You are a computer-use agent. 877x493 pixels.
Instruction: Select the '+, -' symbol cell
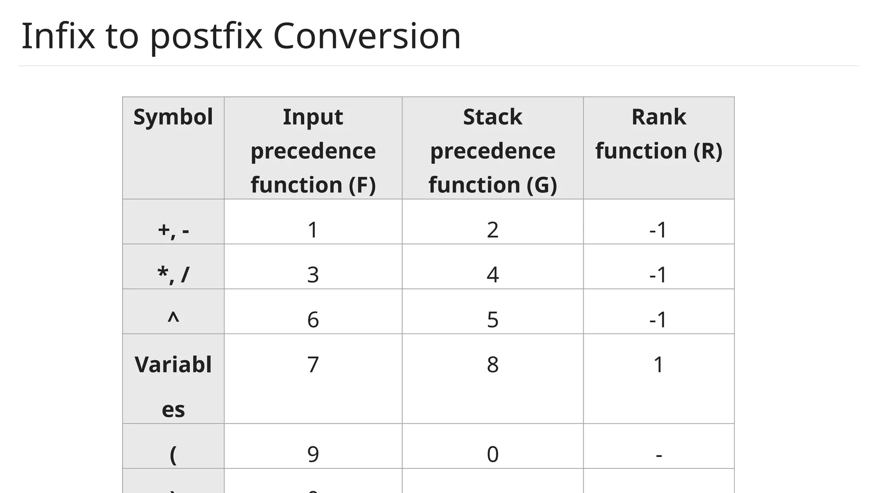coord(173,230)
